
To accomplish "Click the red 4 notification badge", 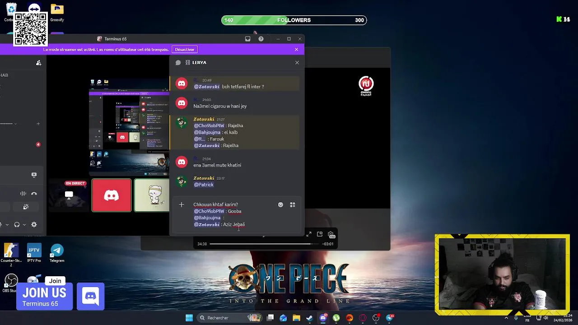I will click(38, 144).
